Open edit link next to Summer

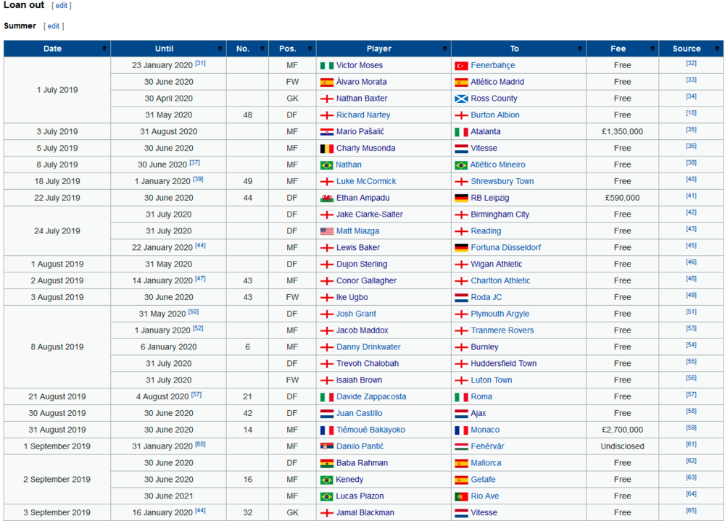coord(54,26)
